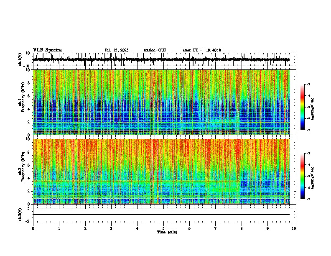This screenshot has width=331, height=256.
Task: Click the date text "Jul 15, 2025"
Action: (x=117, y=50)
